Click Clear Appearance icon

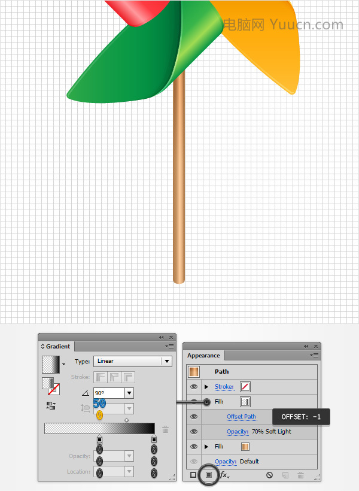[x=269, y=475]
